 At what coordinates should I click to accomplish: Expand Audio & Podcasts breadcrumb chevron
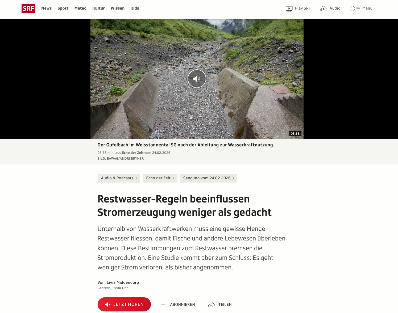pos(136,178)
